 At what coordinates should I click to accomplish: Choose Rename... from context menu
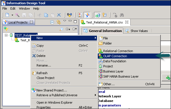tap(64, 65)
